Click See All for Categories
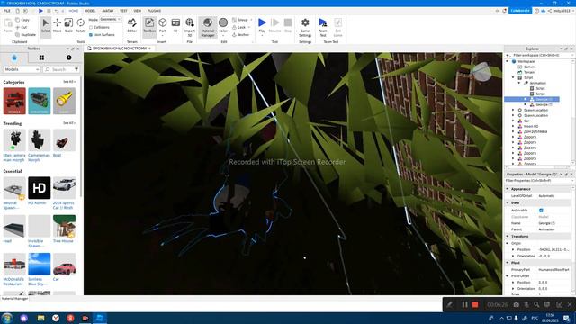The width and height of the screenshot is (576, 324). click(x=69, y=82)
